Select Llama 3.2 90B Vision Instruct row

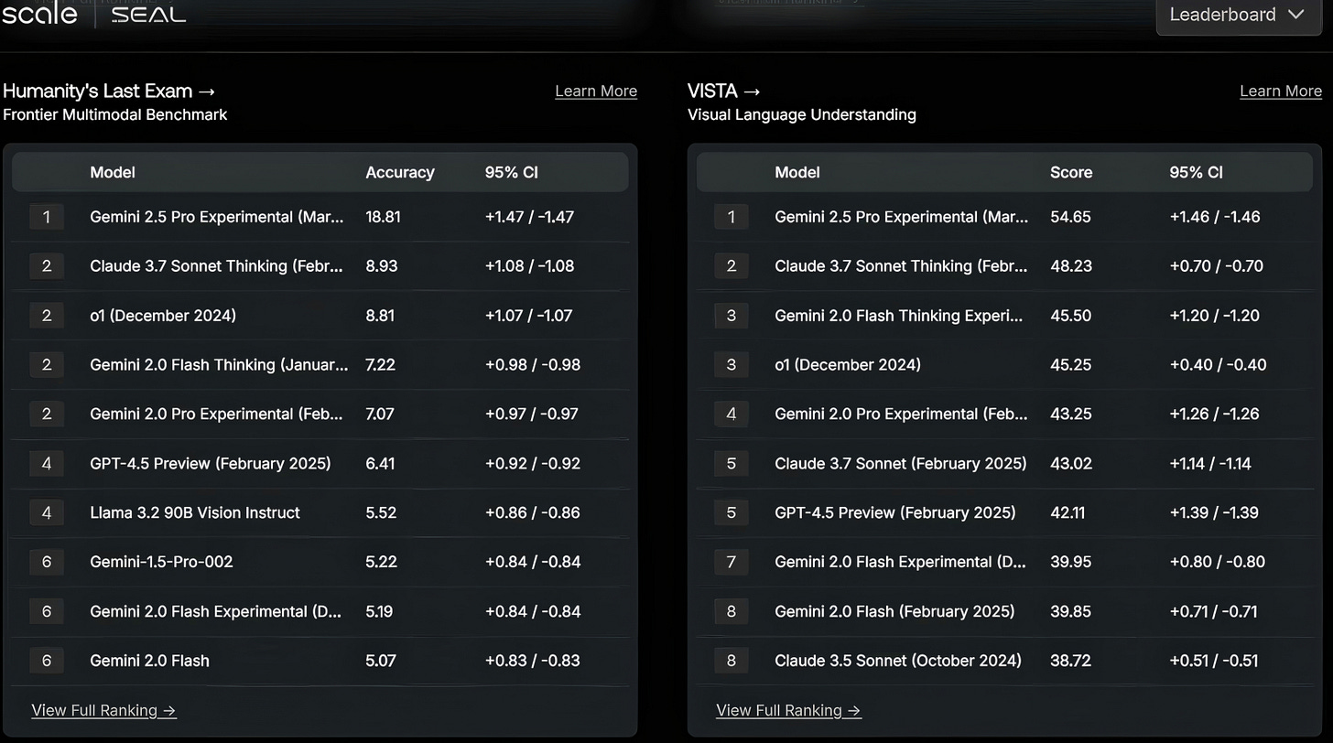(x=320, y=513)
